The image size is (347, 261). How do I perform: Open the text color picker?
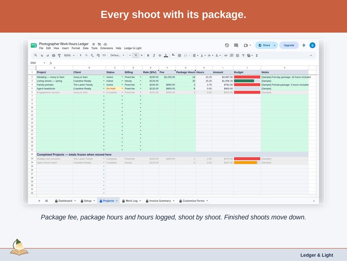pos(166,56)
